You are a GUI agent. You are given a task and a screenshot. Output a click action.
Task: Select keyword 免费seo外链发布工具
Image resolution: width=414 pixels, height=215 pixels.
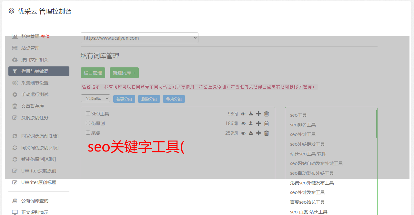point(312,183)
